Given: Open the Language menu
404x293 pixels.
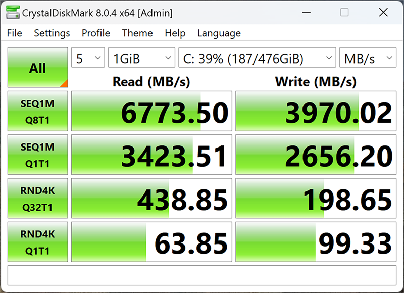Looking at the screenshot, I should click(x=219, y=33).
